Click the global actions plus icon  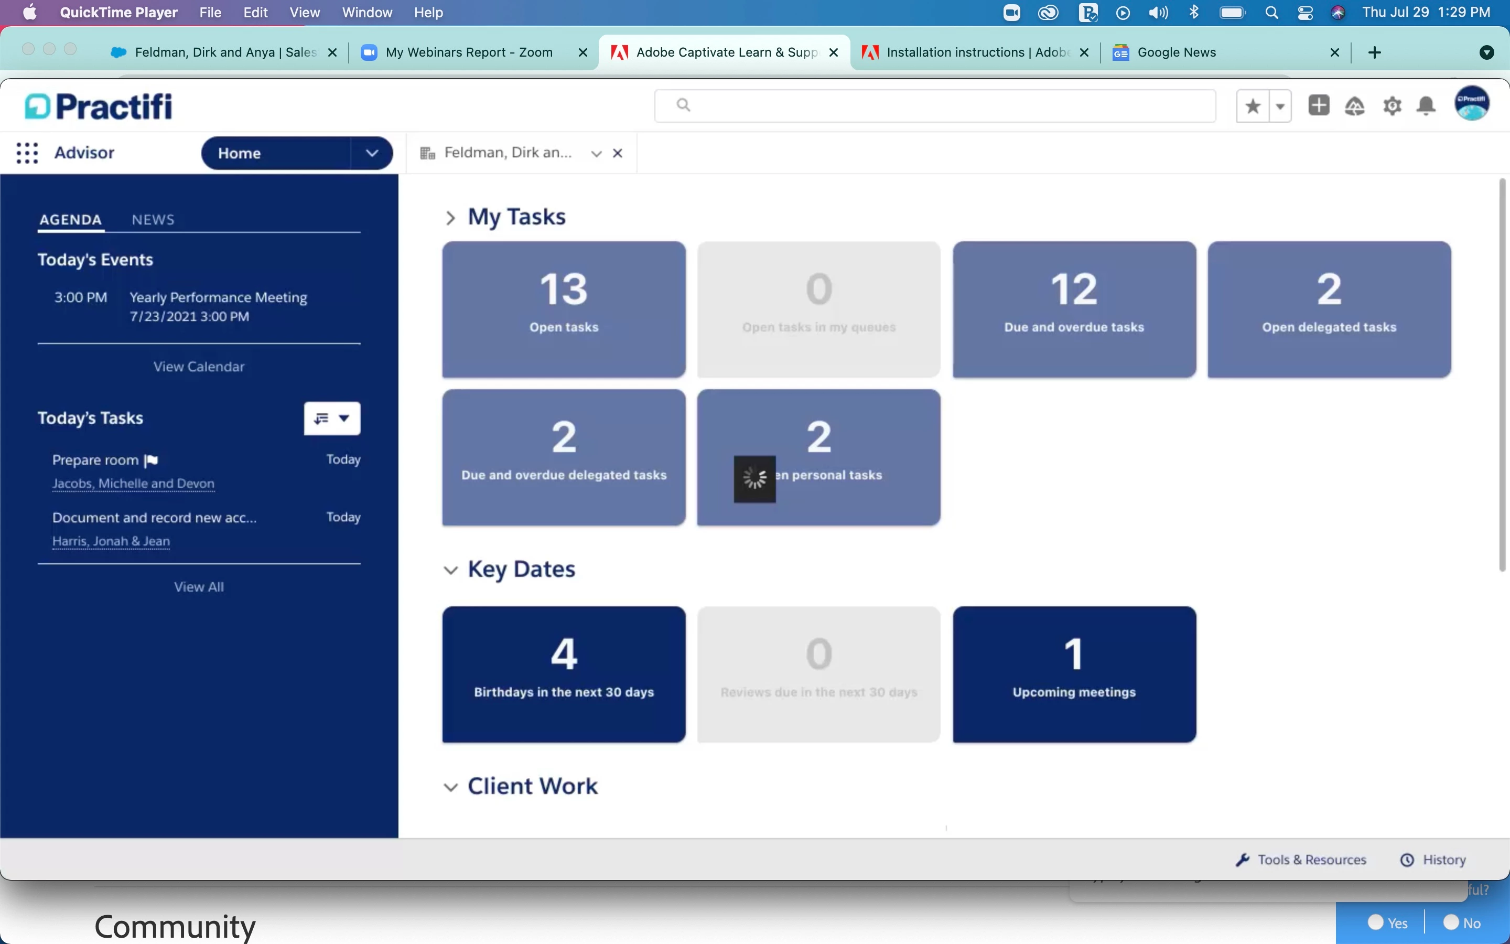(x=1319, y=105)
